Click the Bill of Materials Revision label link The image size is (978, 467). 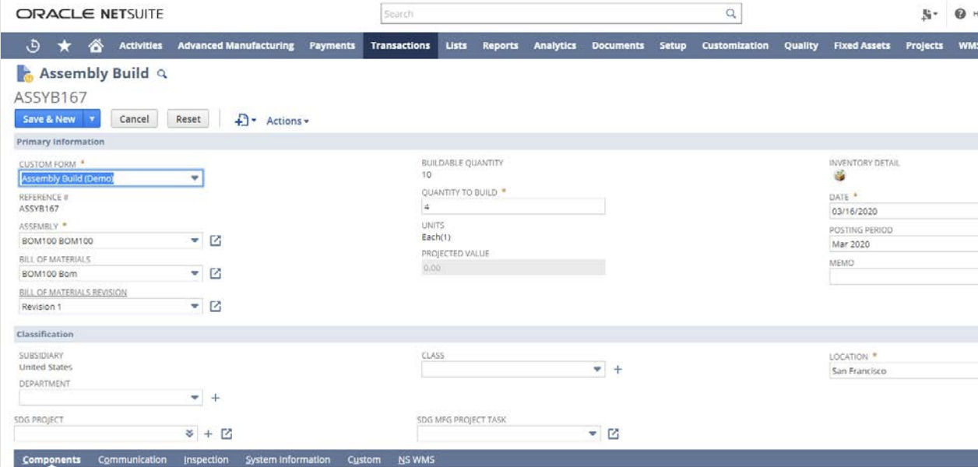pyautogui.click(x=72, y=293)
